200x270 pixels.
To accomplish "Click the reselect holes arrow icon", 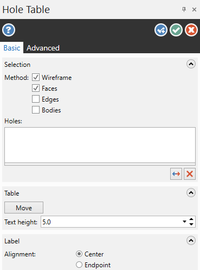I will tap(176, 174).
